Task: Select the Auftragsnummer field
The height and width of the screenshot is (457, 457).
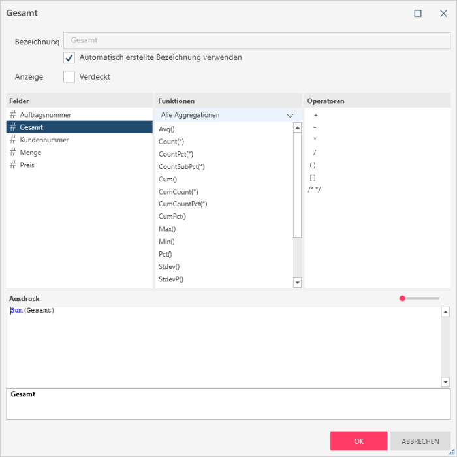Action: (45, 115)
